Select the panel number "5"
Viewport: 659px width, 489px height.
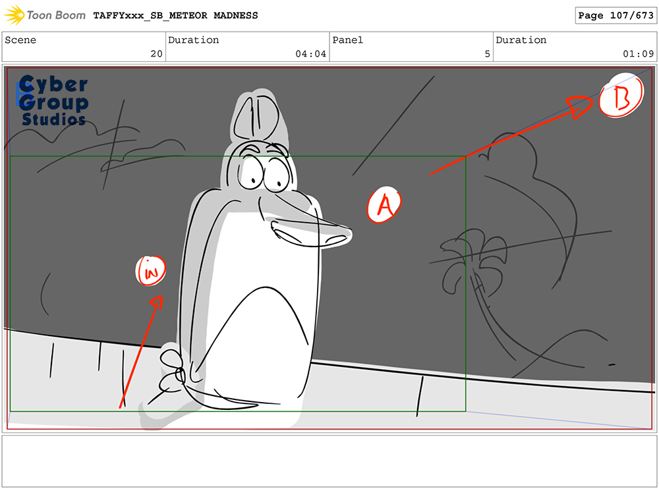pyautogui.click(x=487, y=54)
